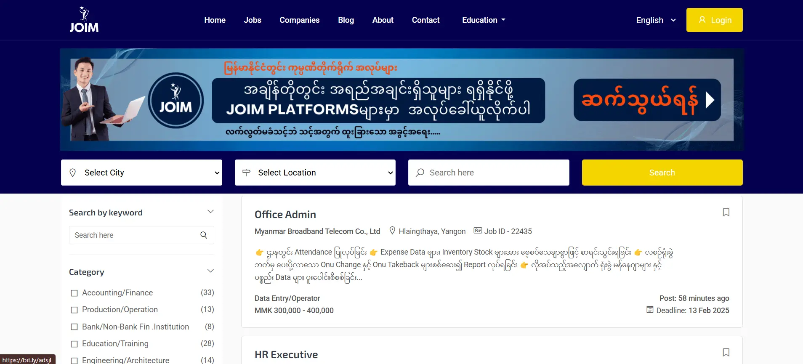803x364 pixels.
Task: Tick the Bank/Non-Bank Fin .Institution checkbox
Action: 74,327
